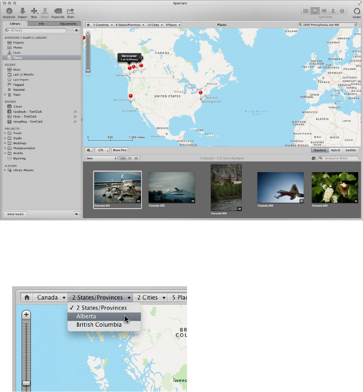Viewport: 363px width, 392px height.
Task: Choose British Columbia from the menu
Action: tap(104, 325)
